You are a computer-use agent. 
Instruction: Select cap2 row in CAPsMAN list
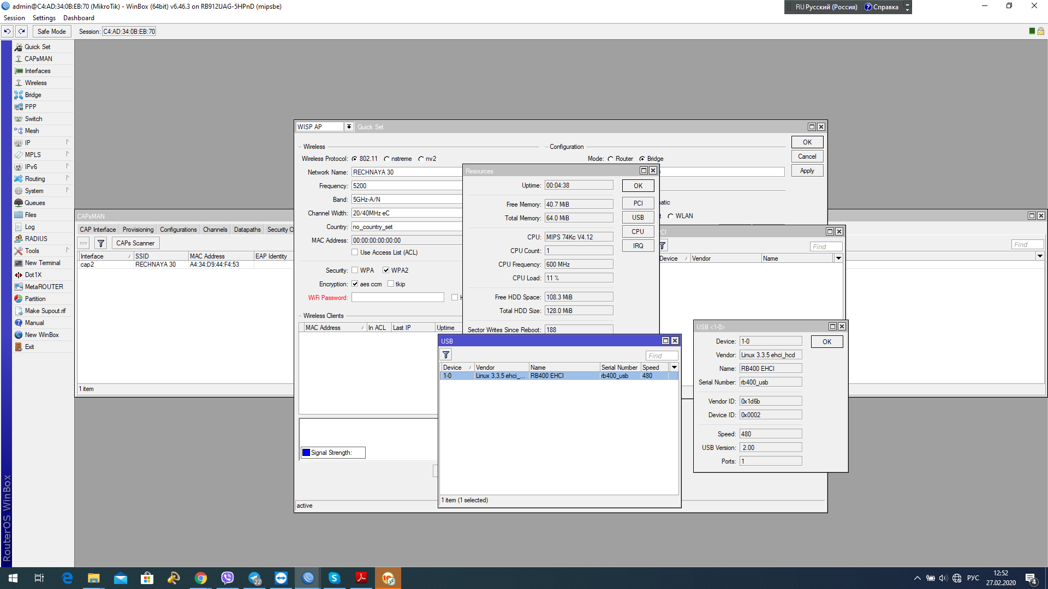point(186,265)
